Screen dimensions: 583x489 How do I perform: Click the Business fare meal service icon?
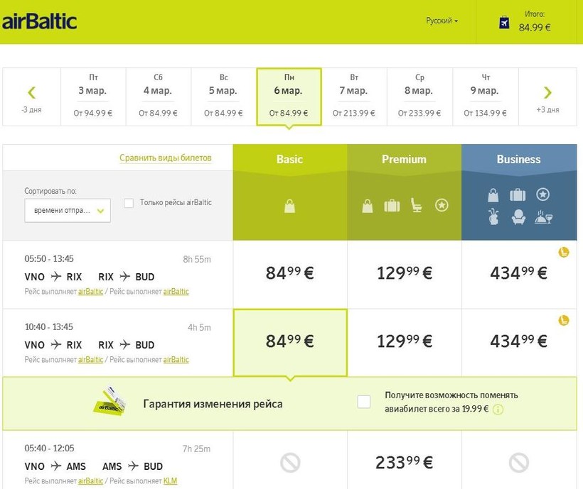point(543,217)
